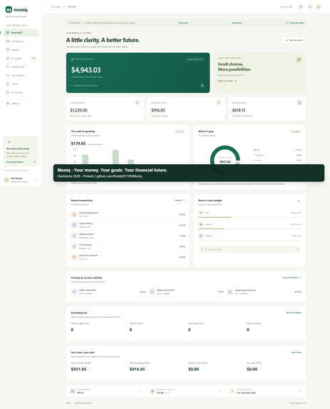330x409 pixels.
Task: Click Explore your insights link
Action: coord(227,81)
